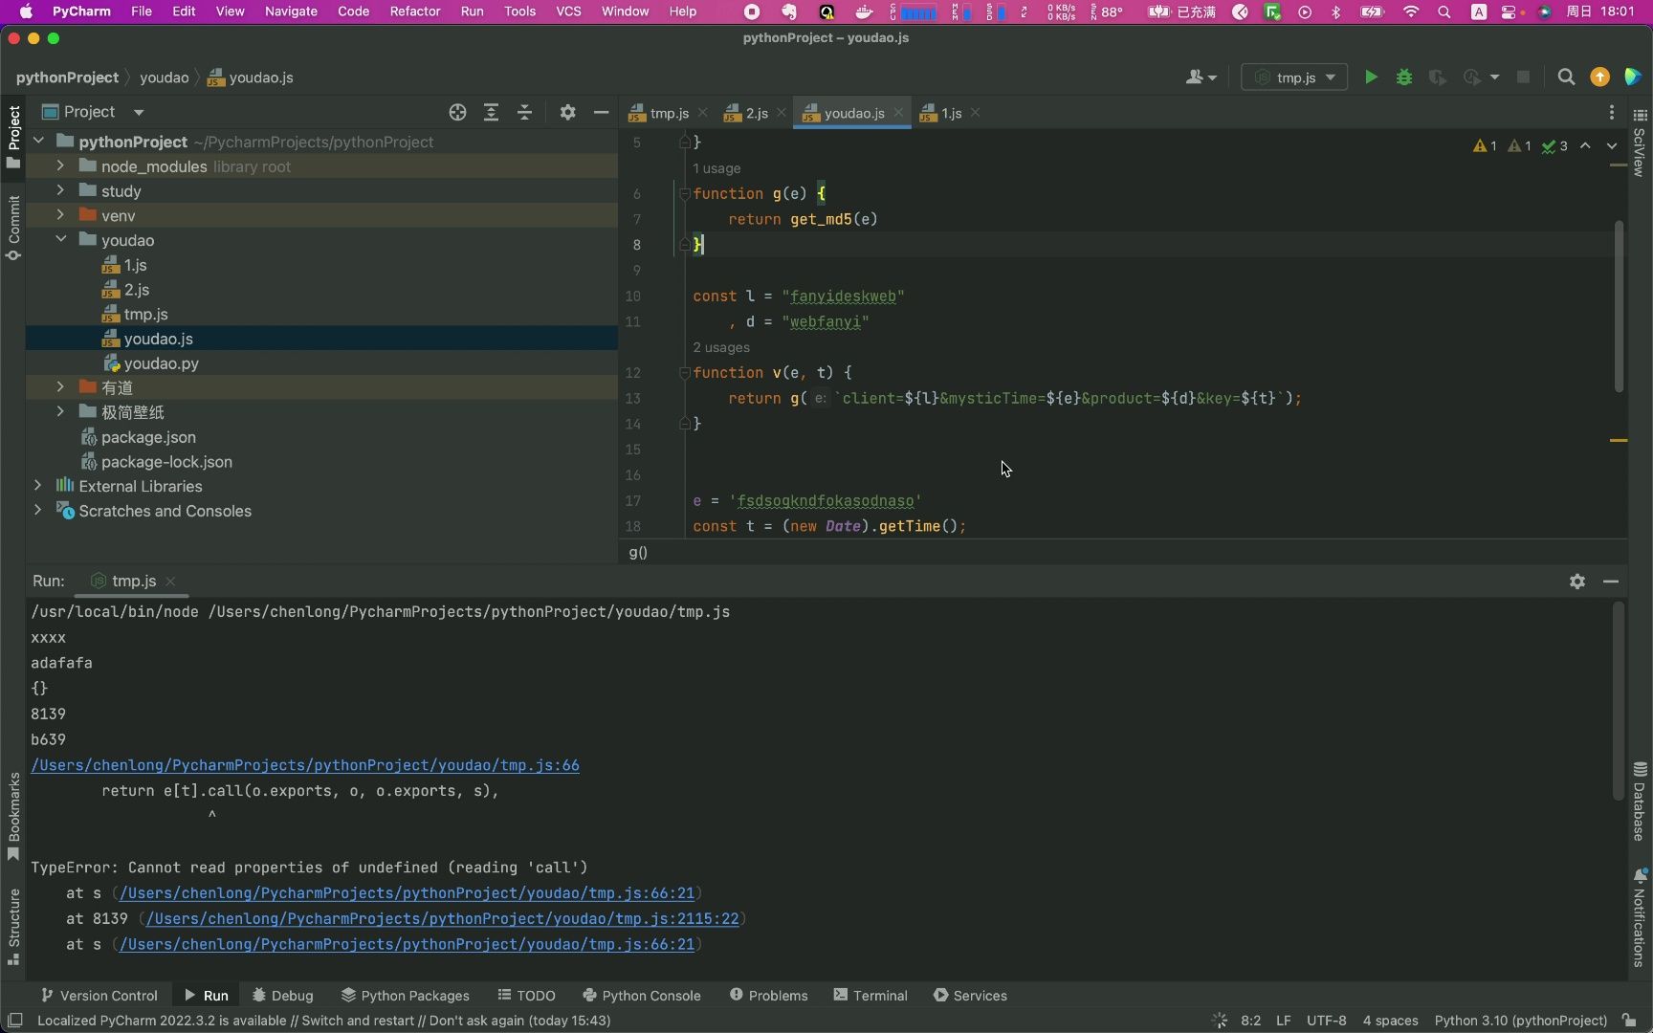
Task: Collapse the pythonProject root node
Action: pos(38,141)
